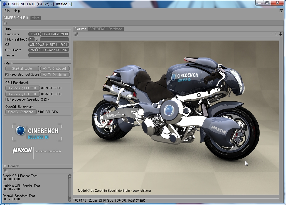Click "Single CPU Render Test" console line
The height and width of the screenshot is (205, 286).
(x=20, y=176)
